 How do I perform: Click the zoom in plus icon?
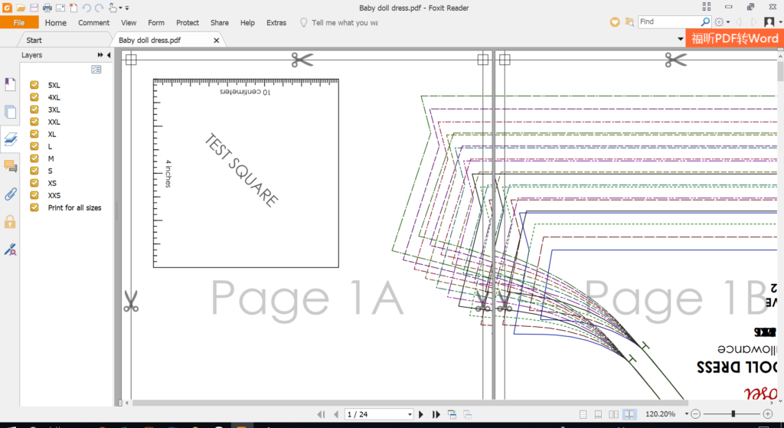coord(768,414)
